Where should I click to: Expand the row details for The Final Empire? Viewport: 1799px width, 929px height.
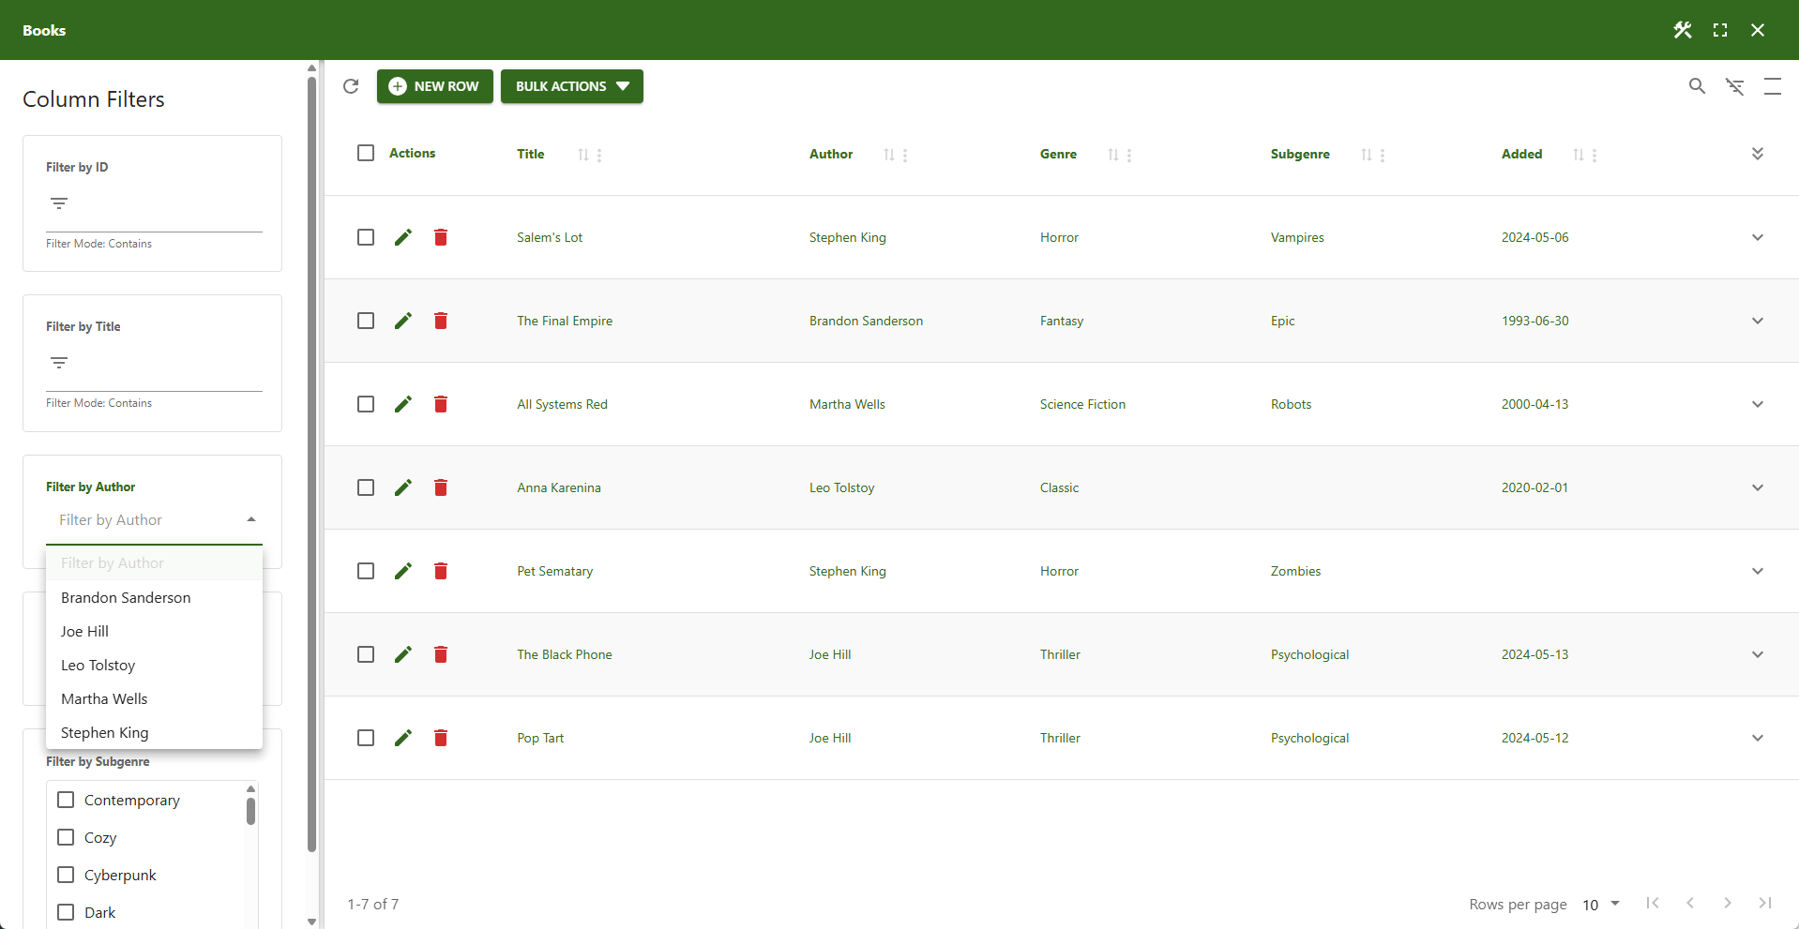1757,321
